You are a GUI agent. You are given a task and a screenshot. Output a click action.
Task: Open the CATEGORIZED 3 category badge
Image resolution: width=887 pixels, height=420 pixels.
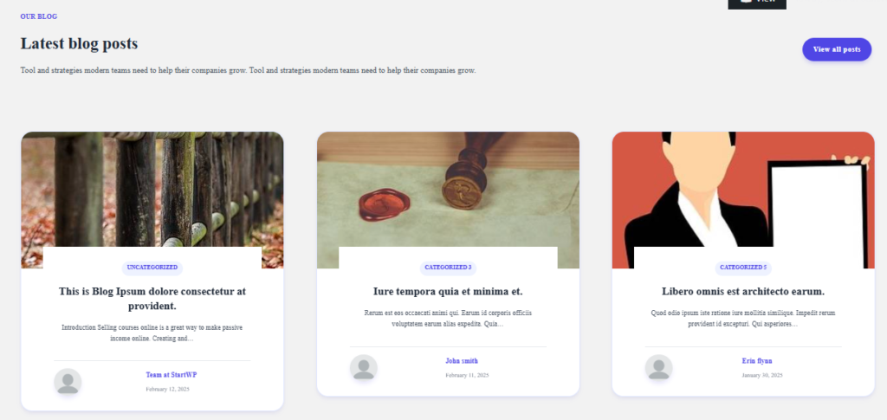pyautogui.click(x=448, y=268)
